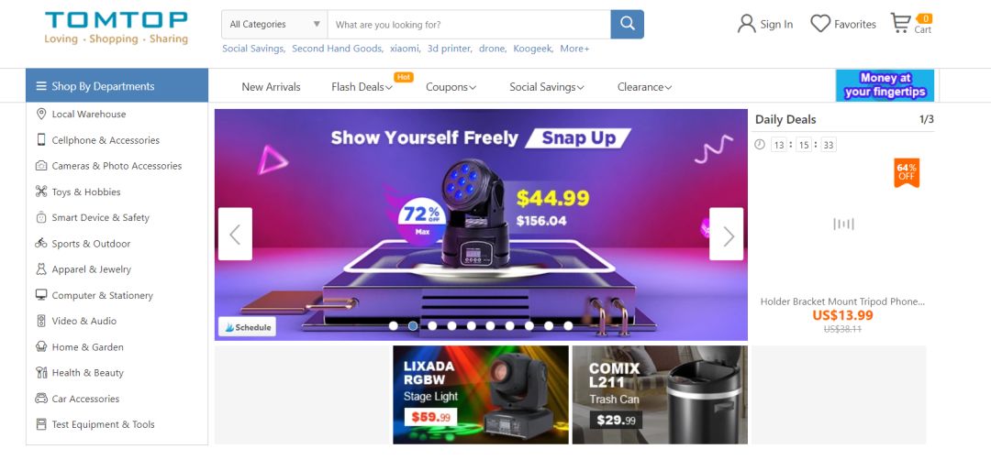Click the Schedule button on the banner

[x=247, y=327]
